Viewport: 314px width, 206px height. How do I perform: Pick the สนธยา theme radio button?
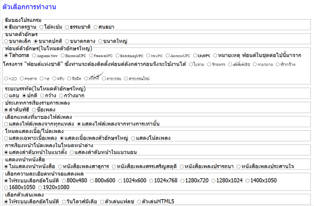tap(96, 27)
